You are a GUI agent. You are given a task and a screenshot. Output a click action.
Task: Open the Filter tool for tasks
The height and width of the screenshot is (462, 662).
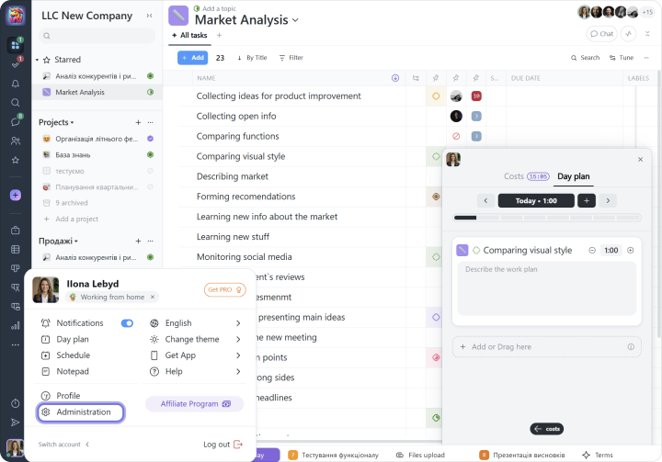(x=291, y=58)
